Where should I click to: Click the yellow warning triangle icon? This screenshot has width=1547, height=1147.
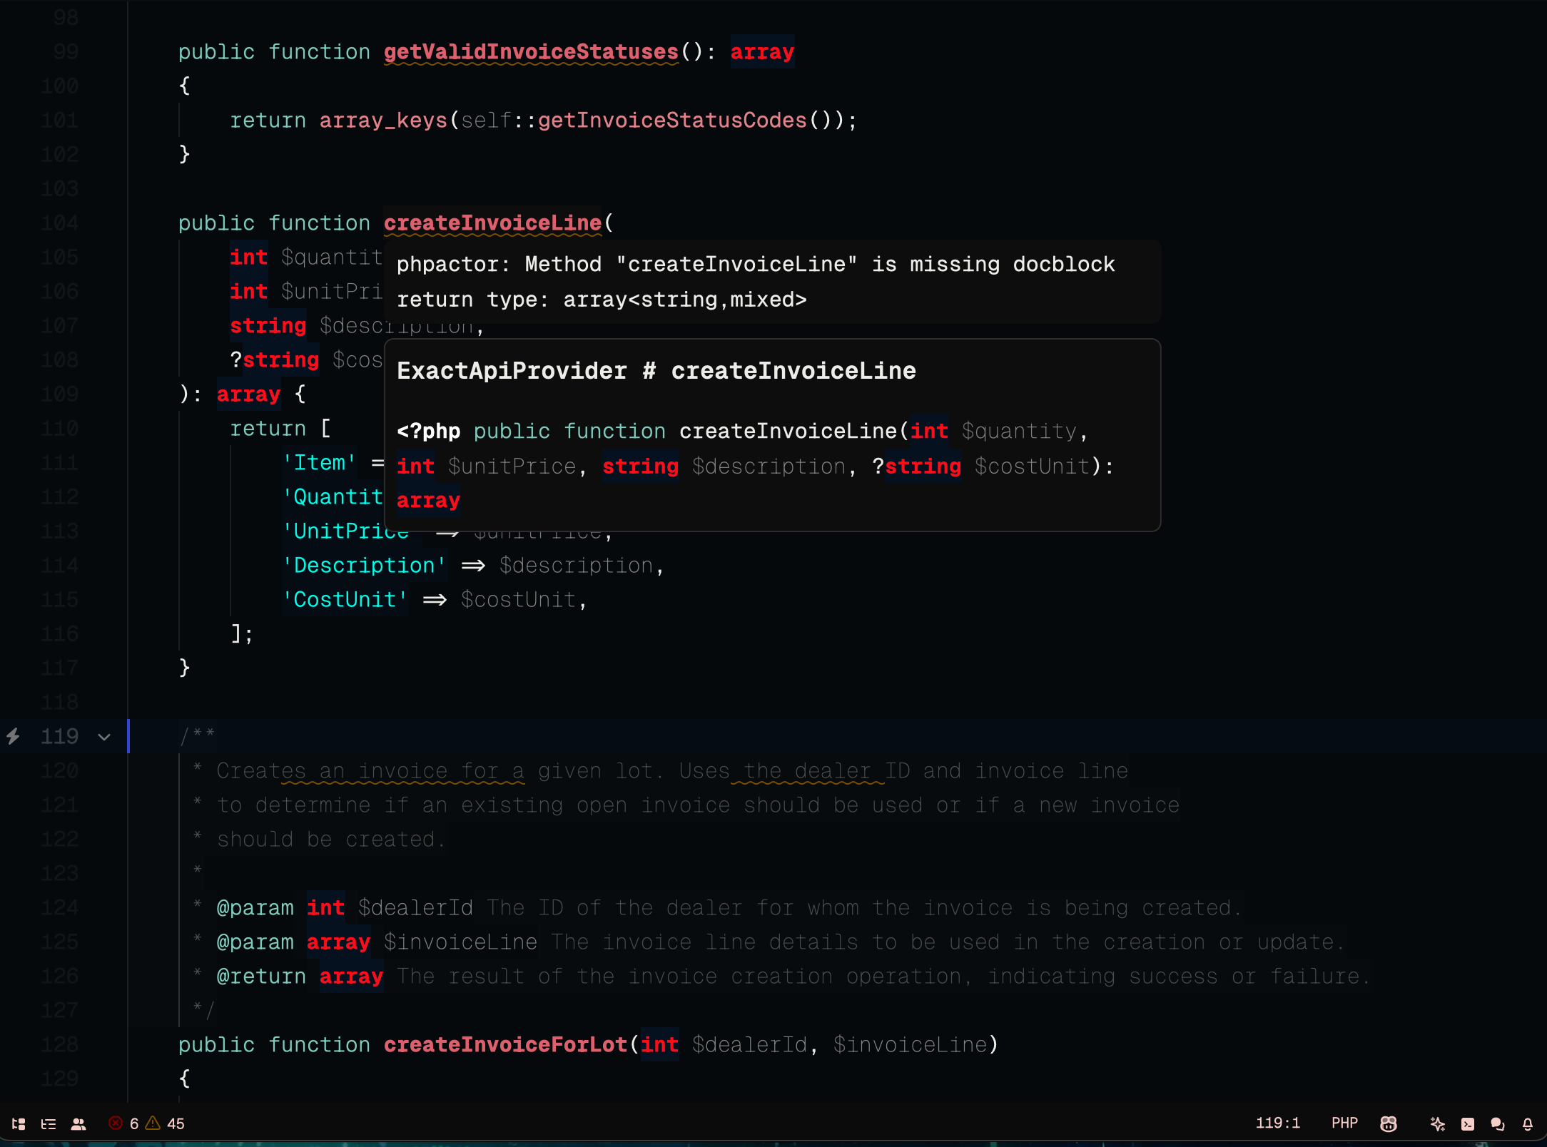click(x=153, y=1123)
